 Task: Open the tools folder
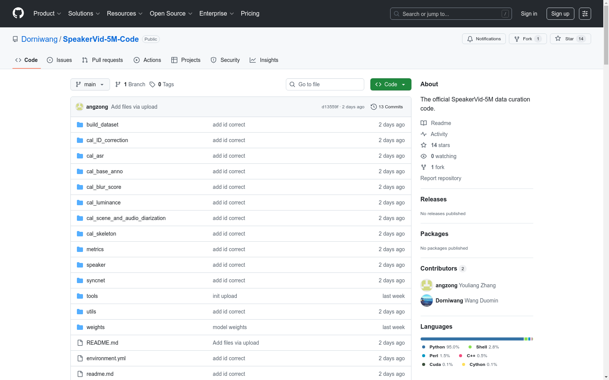tap(92, 296)
